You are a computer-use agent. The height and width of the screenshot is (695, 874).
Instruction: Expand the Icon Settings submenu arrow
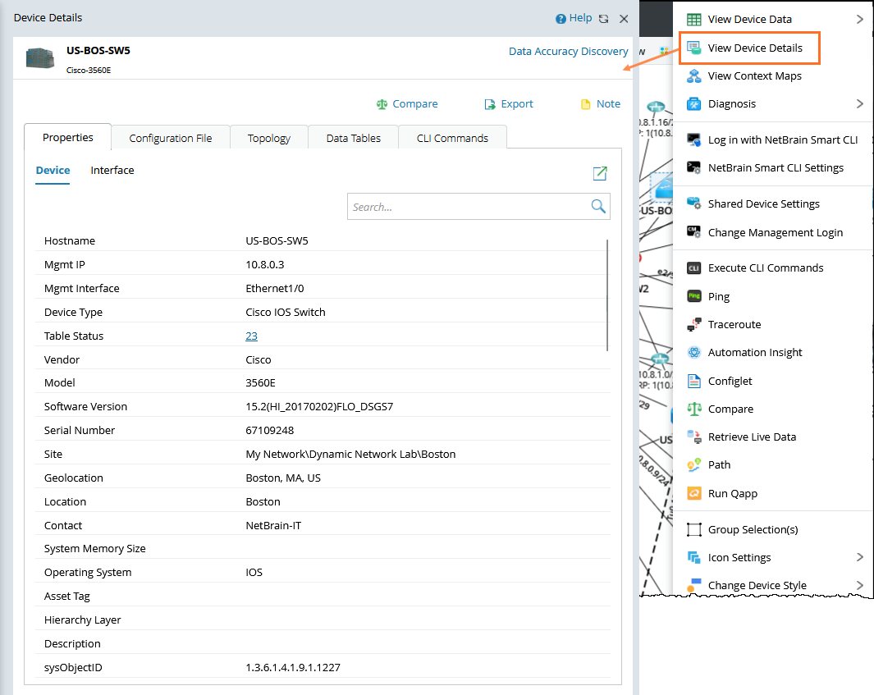click(859, 557)
